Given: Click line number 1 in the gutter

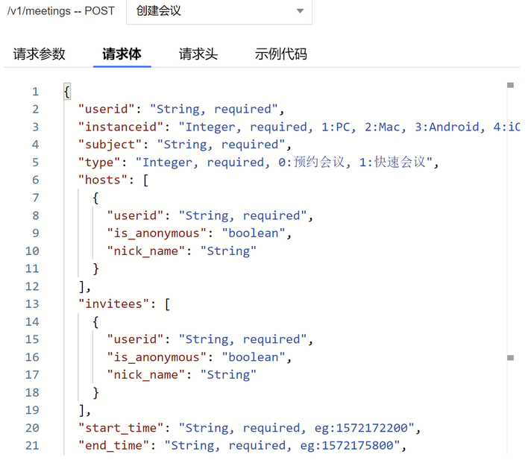Looking at the screenshot, I should point(35,92).
